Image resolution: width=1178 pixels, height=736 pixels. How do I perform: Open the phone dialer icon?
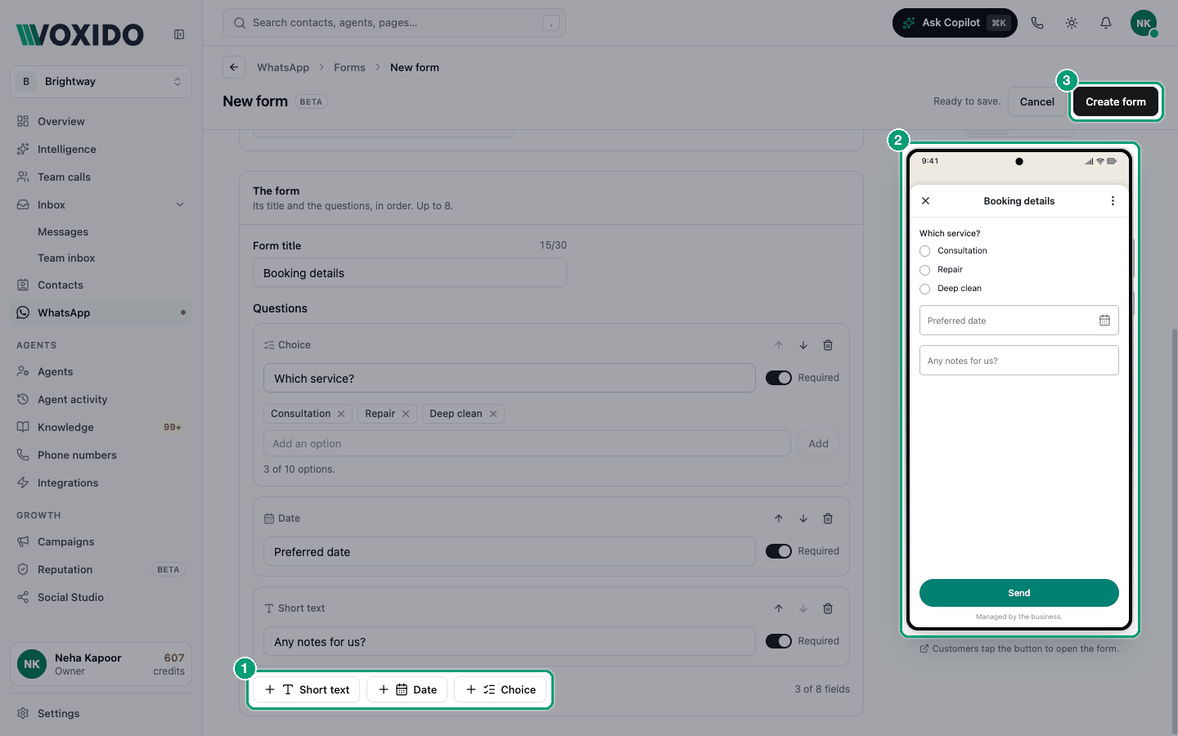pyautogui.click(x=1037, y=23)
